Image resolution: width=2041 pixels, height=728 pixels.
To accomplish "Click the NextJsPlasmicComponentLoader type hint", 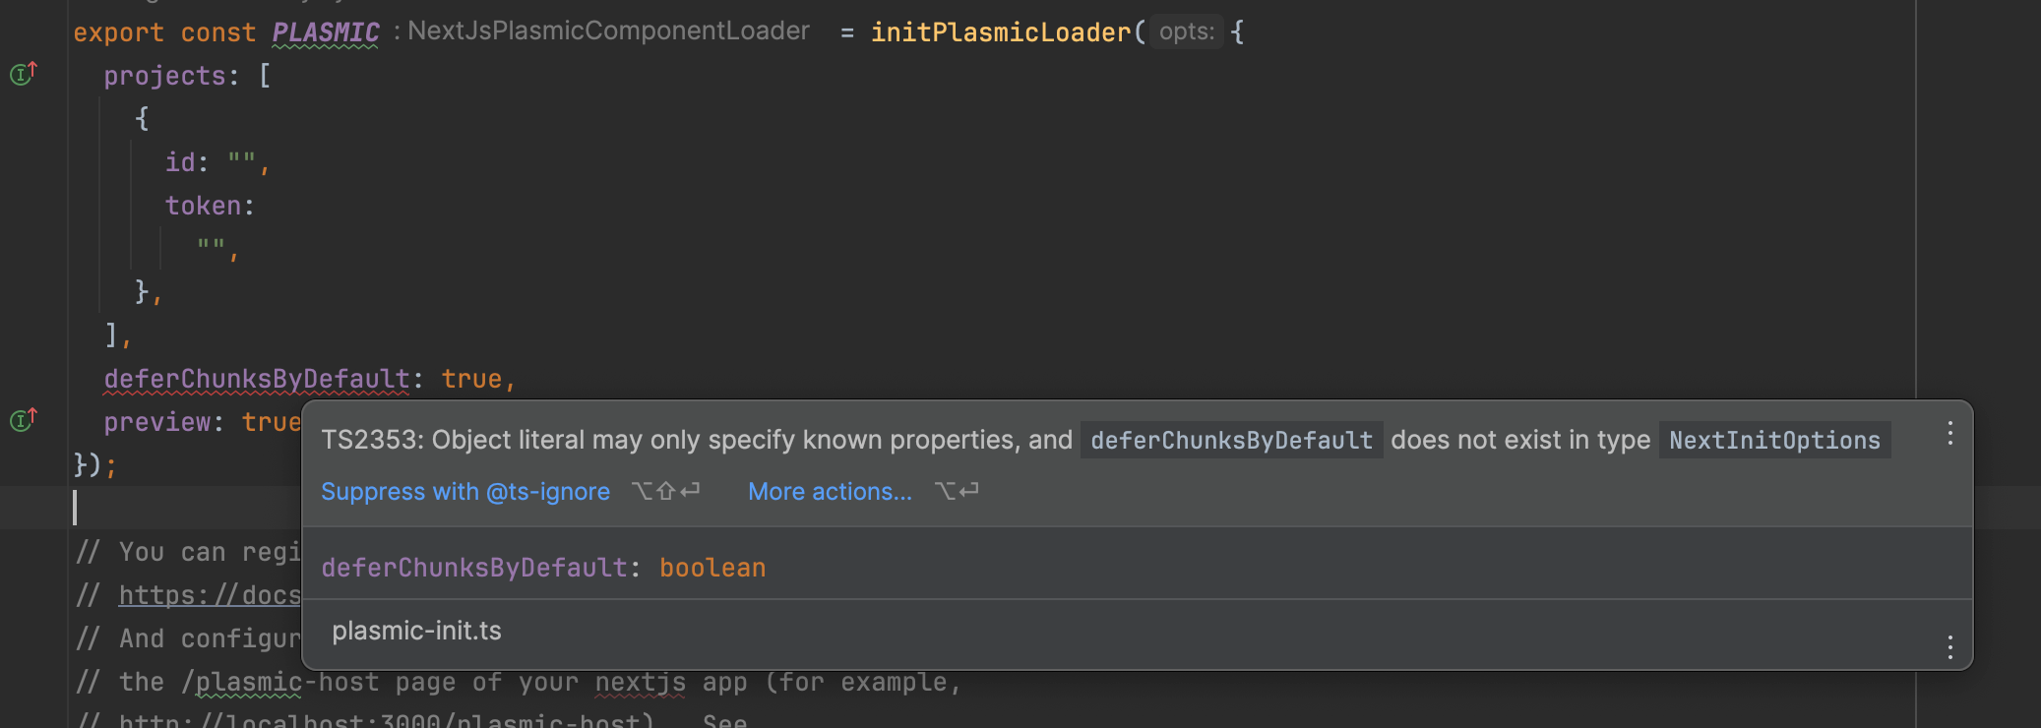I will tap(607, 31).
